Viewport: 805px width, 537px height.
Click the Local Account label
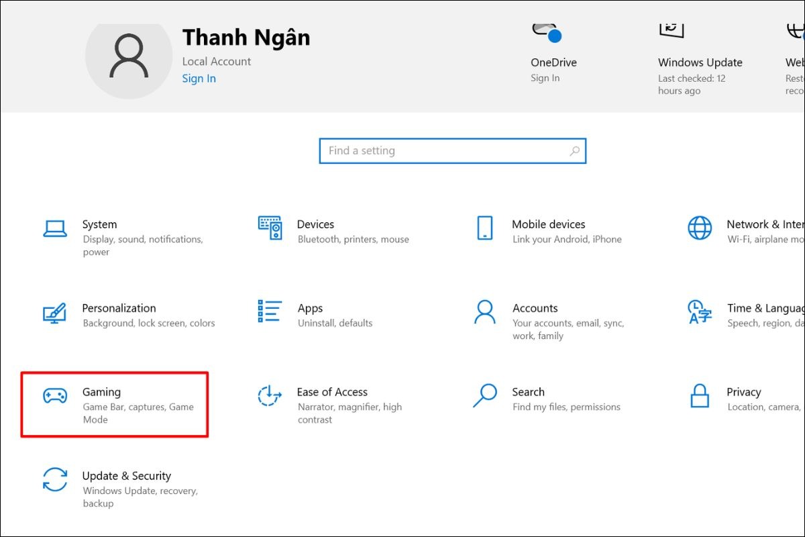click(217, 61)
